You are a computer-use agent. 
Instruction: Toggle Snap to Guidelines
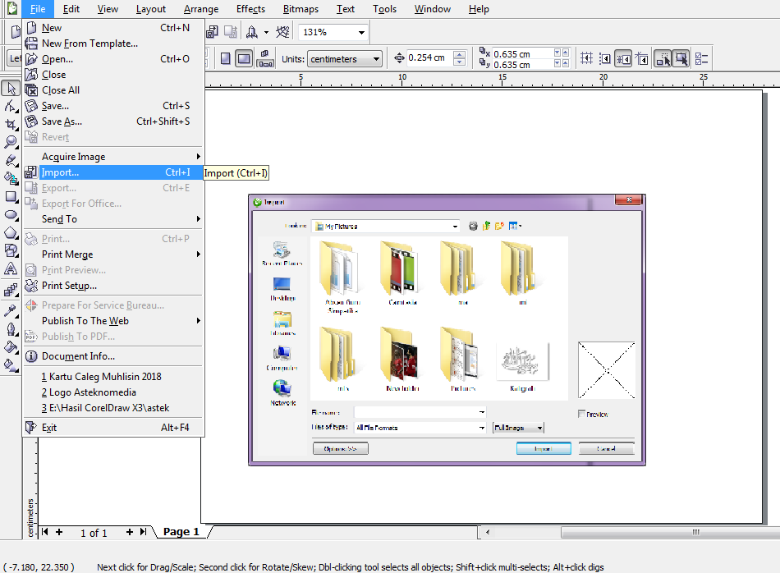click(x=605, y=59)
